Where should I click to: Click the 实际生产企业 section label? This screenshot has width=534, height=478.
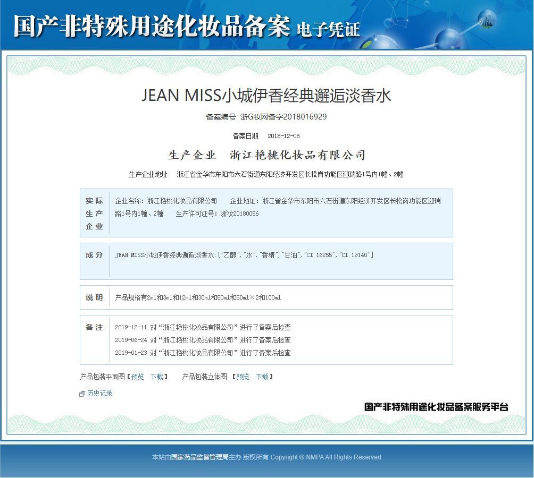pyautogui.click(x=94, y=214)
